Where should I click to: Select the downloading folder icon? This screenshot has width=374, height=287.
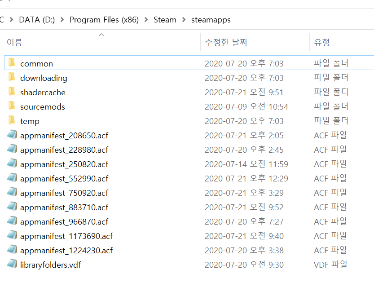12,77
